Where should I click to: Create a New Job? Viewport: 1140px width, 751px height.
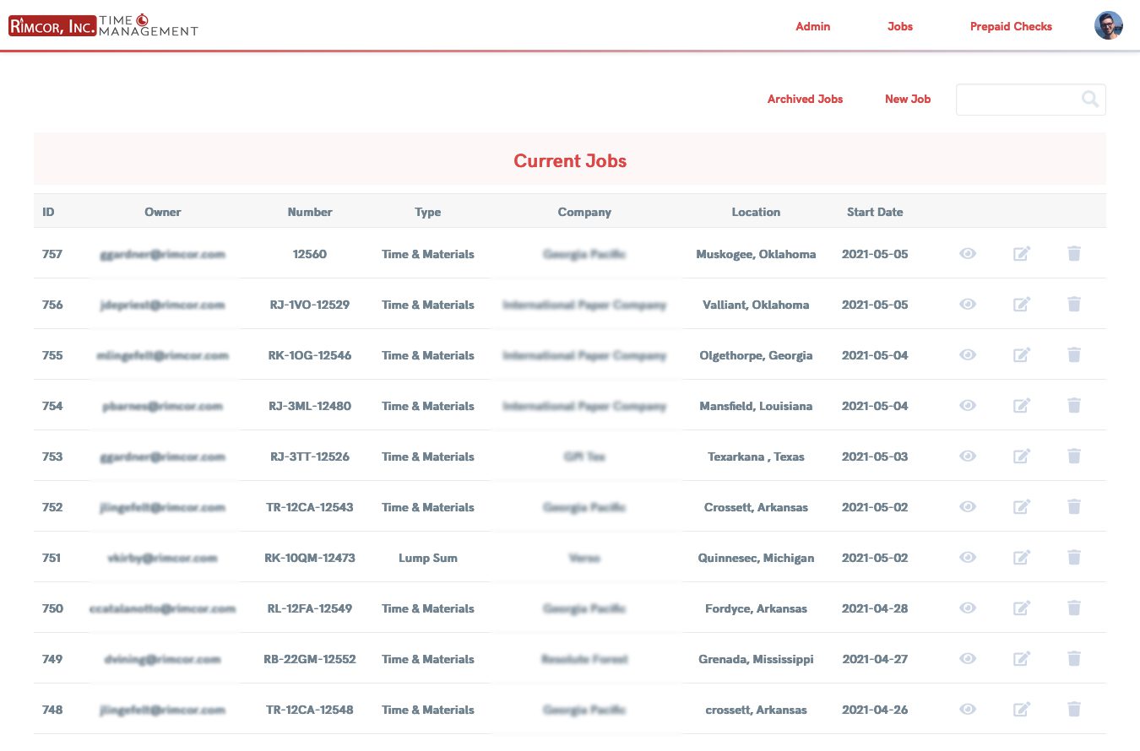[x=908, y=99]
